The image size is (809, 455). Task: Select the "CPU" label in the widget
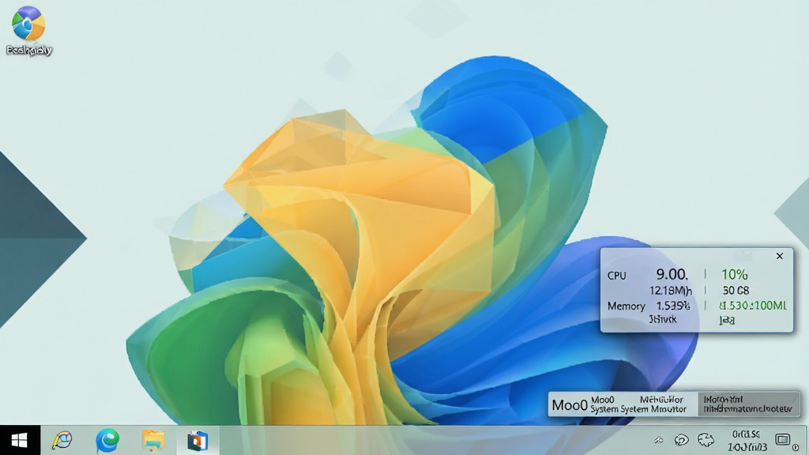click(x=616, y=276)
